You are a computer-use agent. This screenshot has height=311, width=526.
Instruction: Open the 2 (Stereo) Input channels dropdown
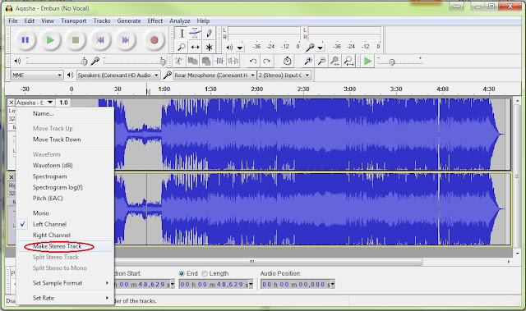pos(284,75)
